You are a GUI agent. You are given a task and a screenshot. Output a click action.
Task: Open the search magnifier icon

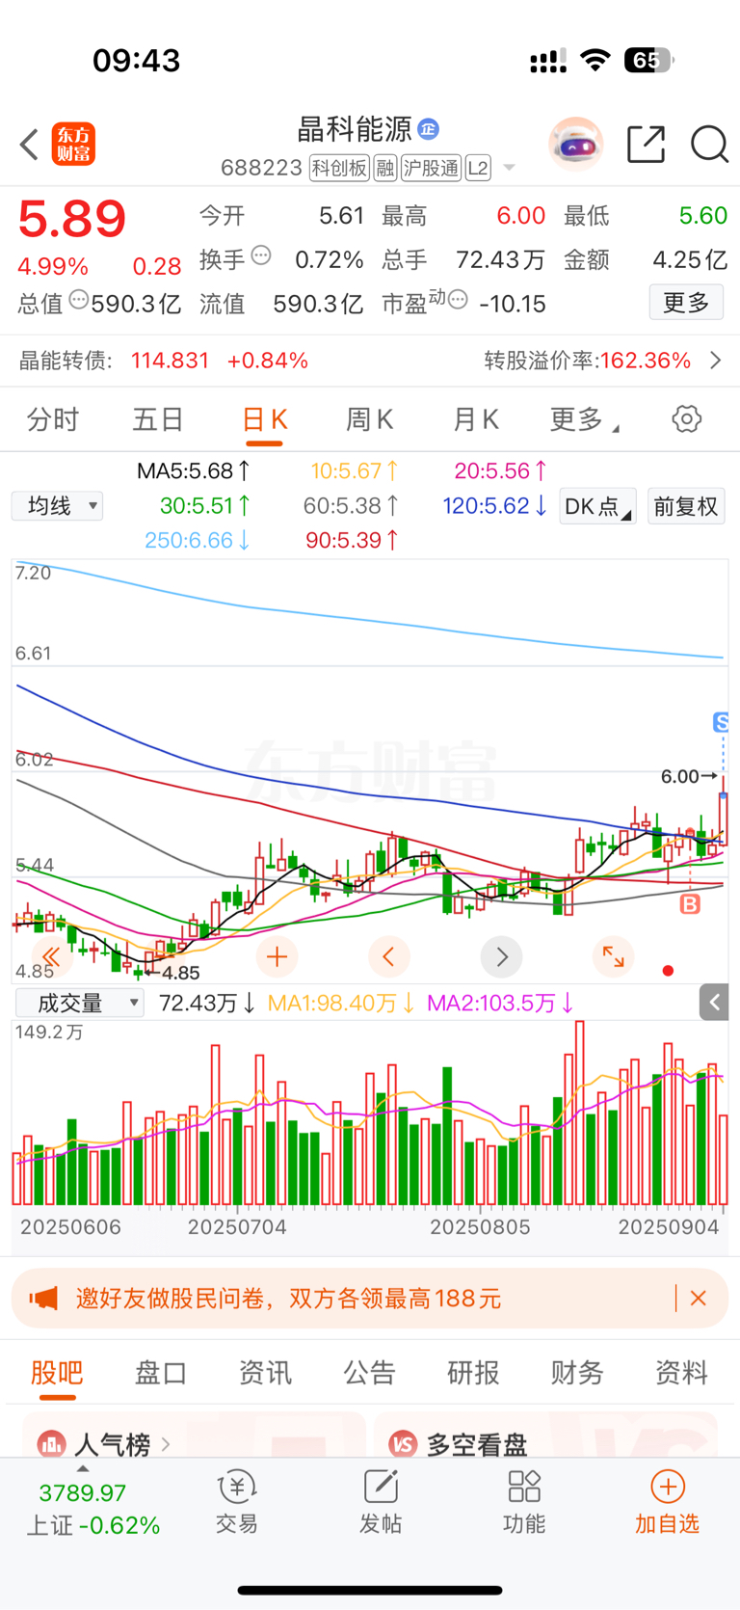[709, 145]
